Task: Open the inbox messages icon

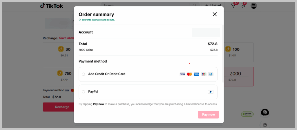Action: pyautogui.click(x=243, y=6)
